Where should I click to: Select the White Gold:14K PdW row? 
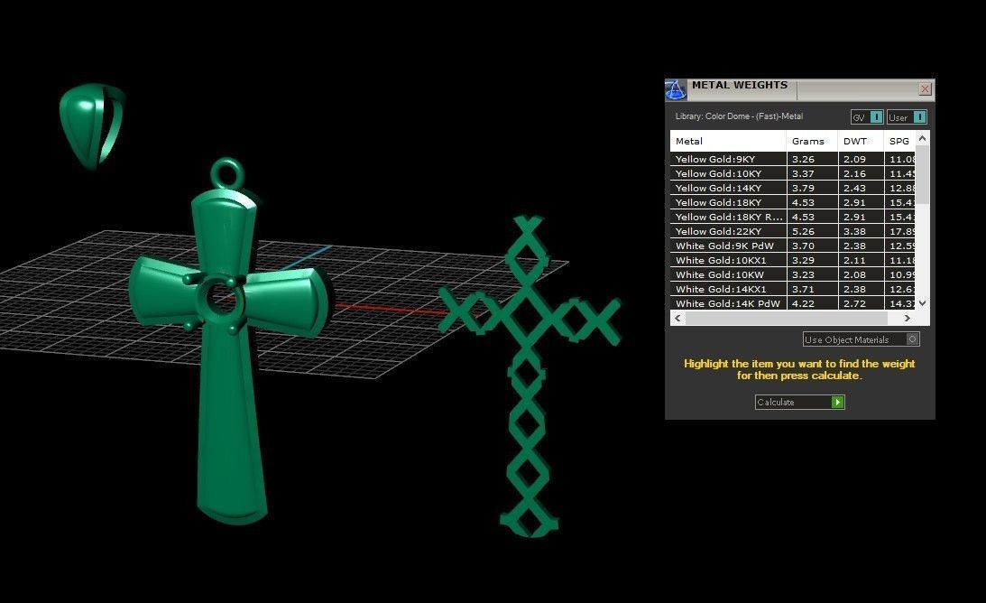793,303
